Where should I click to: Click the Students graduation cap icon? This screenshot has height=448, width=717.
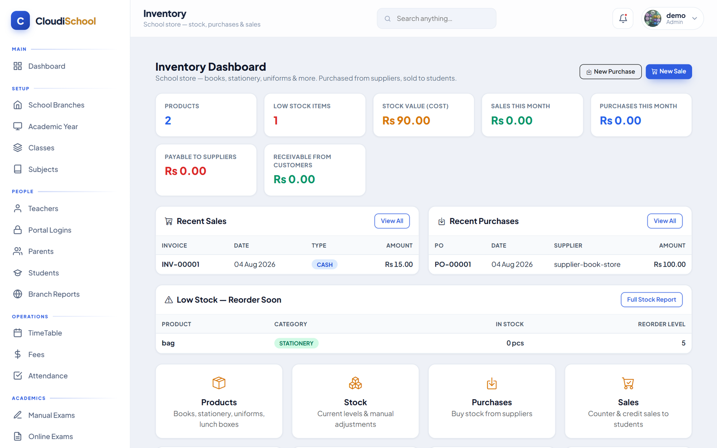[17, 273]
